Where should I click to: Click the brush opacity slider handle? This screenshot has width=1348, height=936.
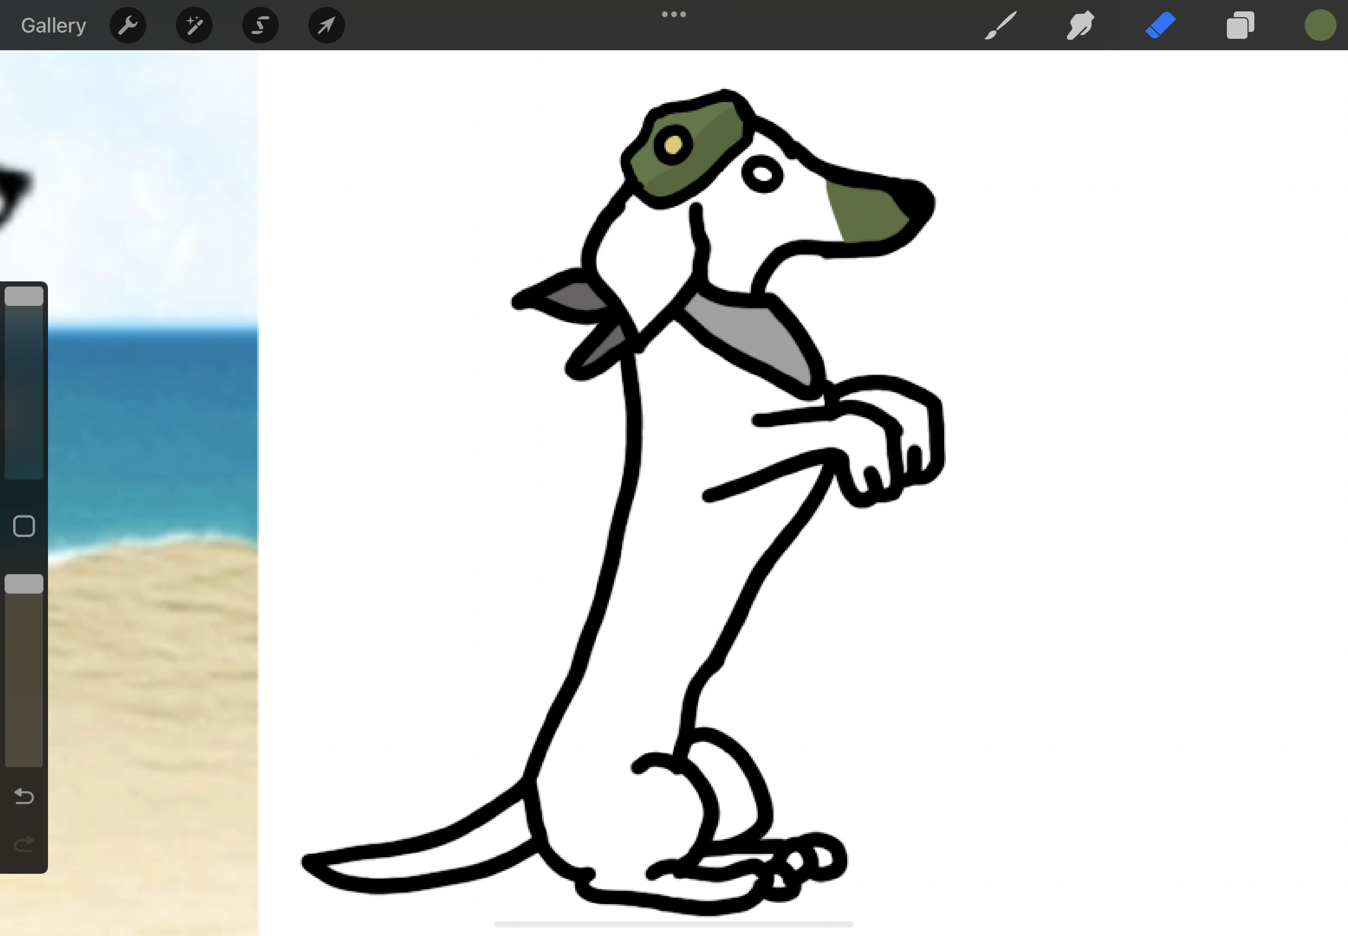24,583
